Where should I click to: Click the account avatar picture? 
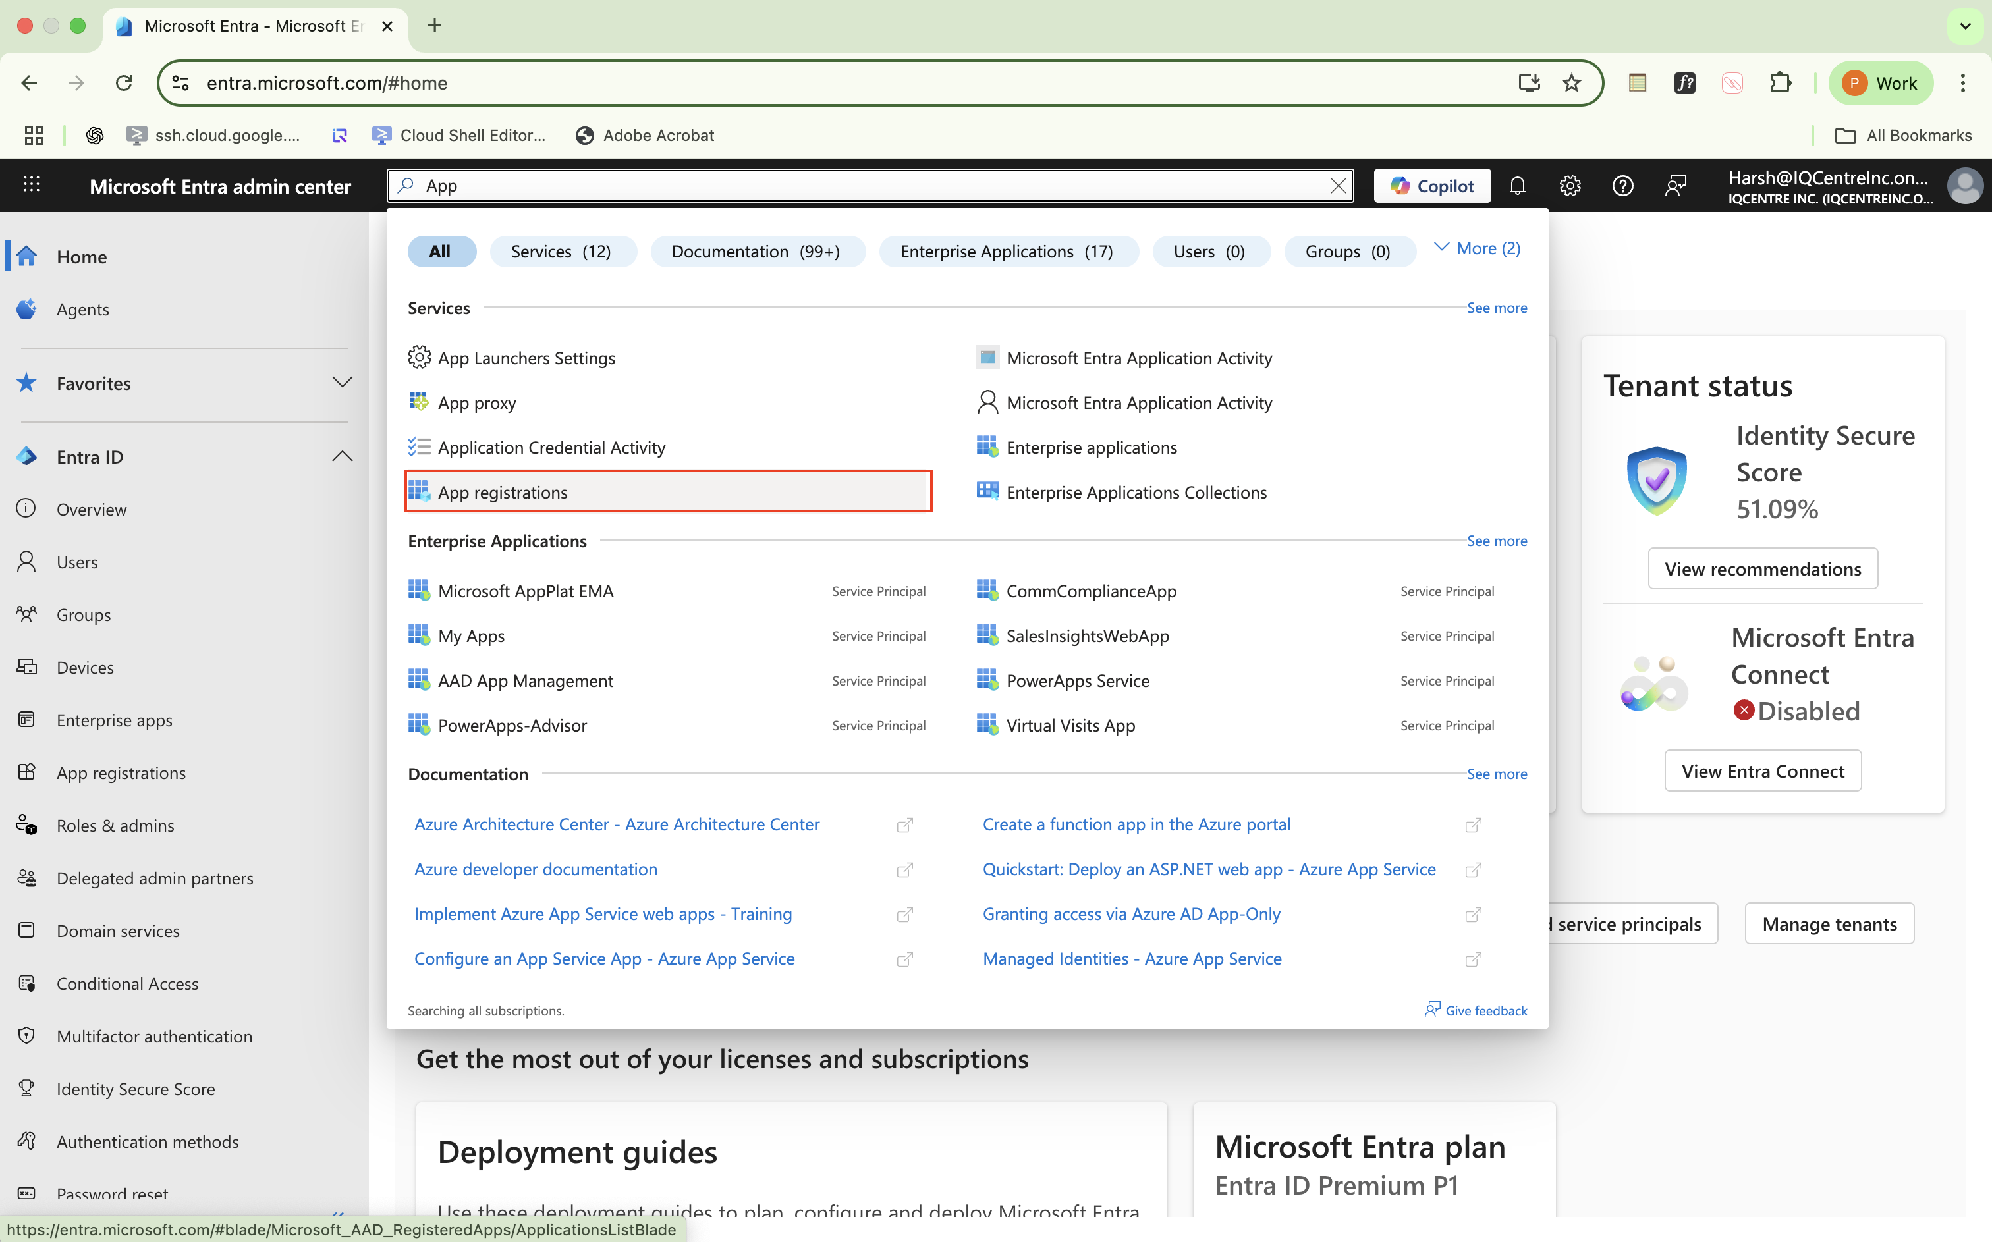coord(1965,186)
